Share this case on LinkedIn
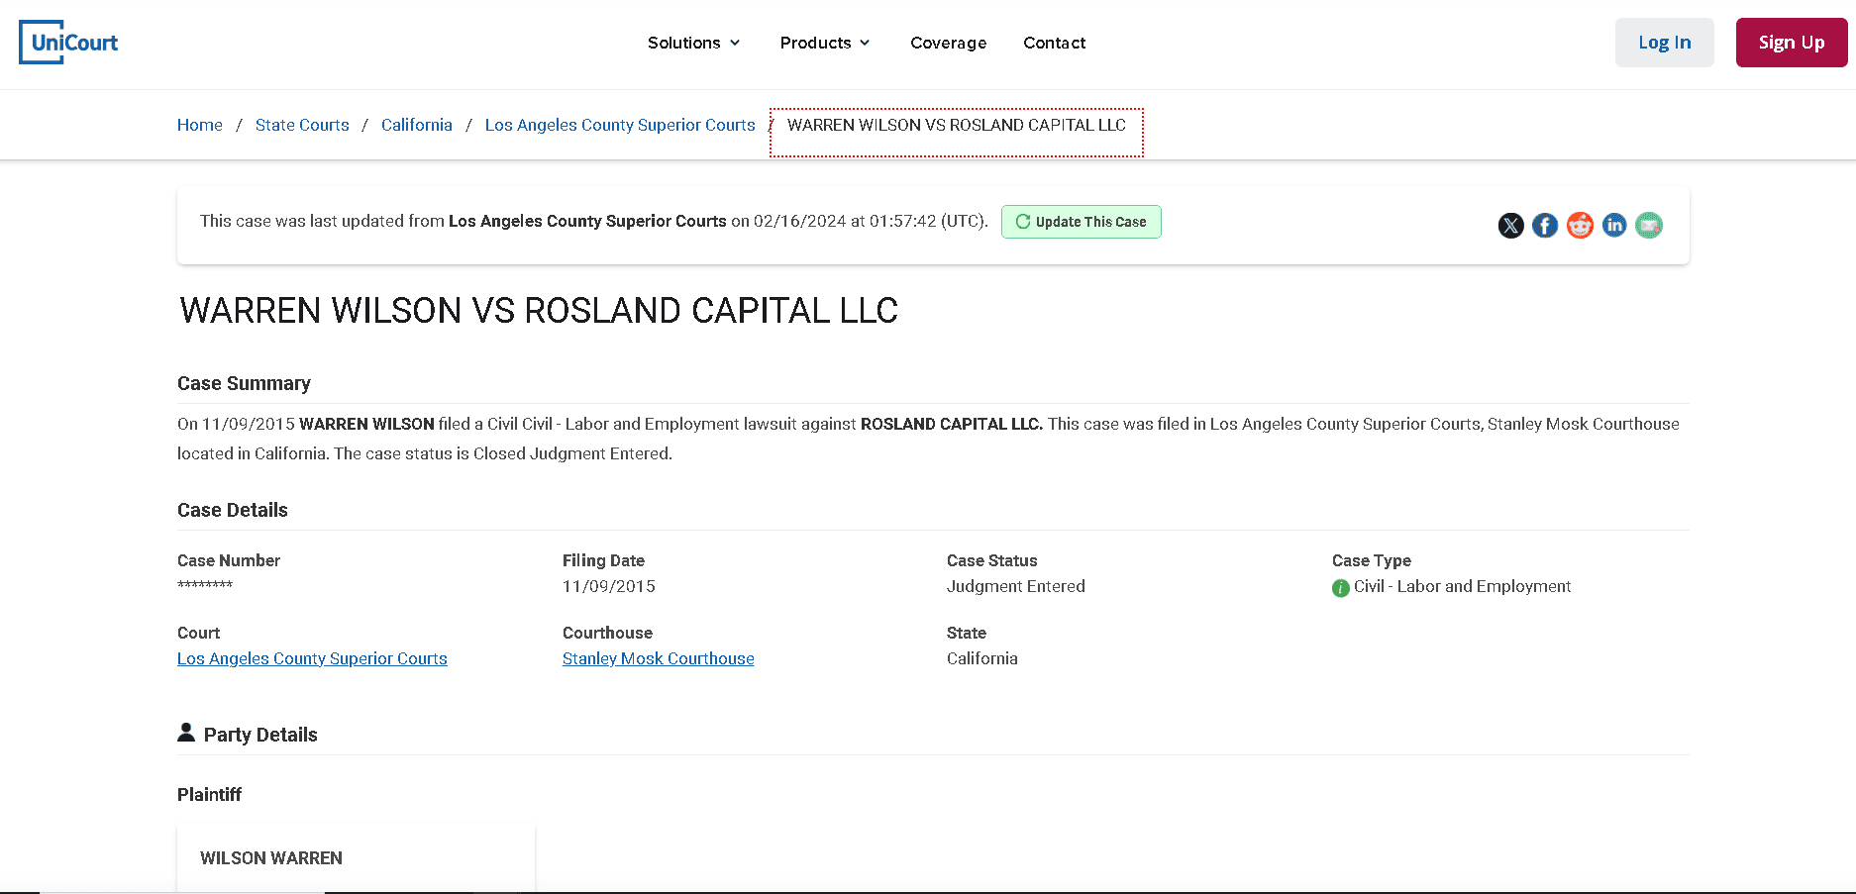 (x=1614, y=226)
